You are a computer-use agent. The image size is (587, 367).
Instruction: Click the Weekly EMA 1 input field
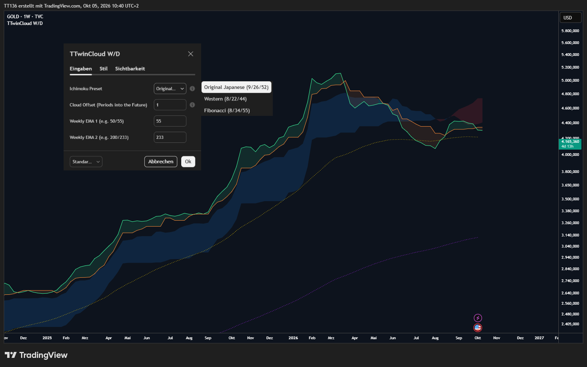(170, 121)
